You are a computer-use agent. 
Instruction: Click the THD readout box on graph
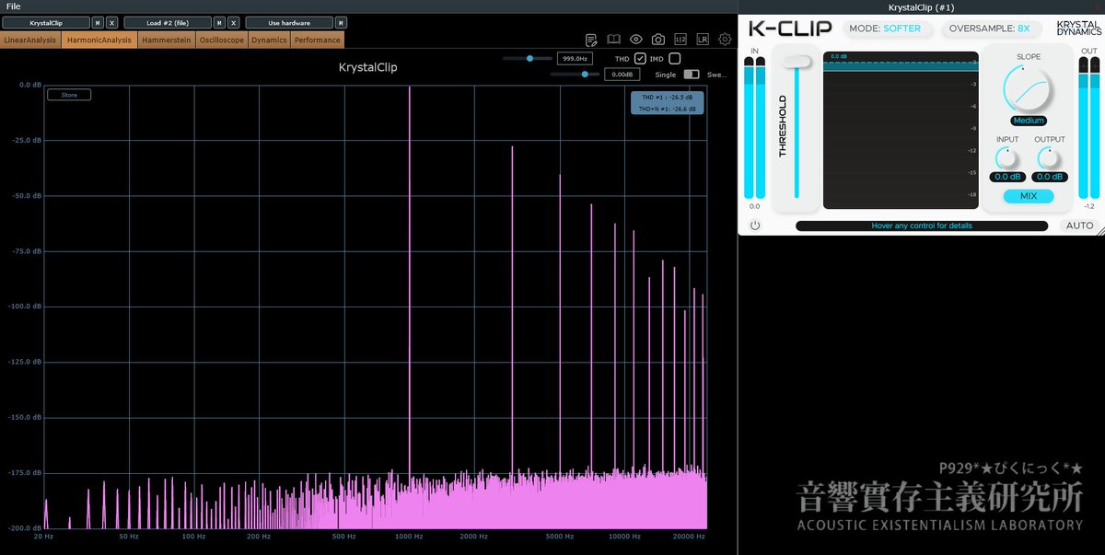coord(667,102)
